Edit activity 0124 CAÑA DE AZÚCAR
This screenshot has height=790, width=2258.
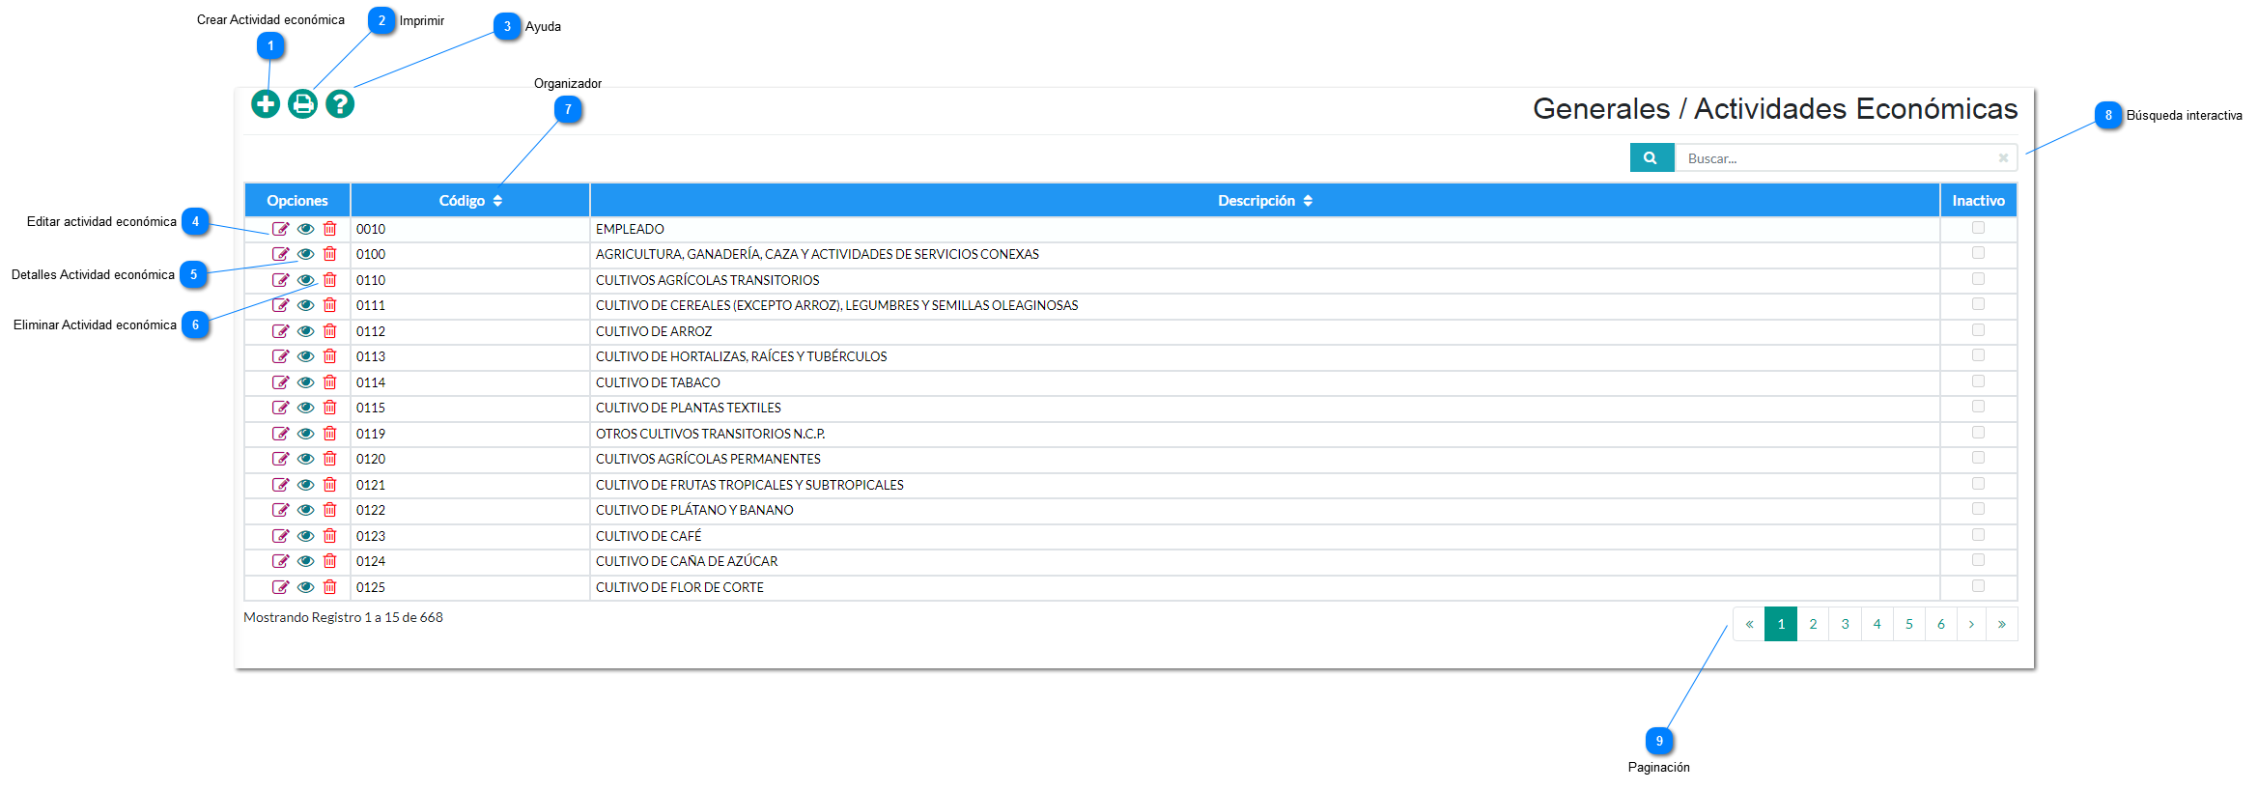280,561
